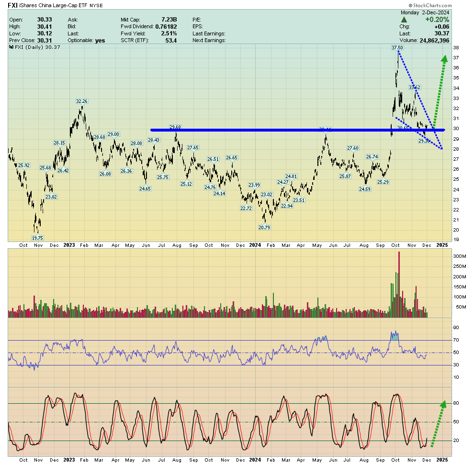Click the 38 price axis label
This screenshot has width=474, height=464.
[456, 48]
